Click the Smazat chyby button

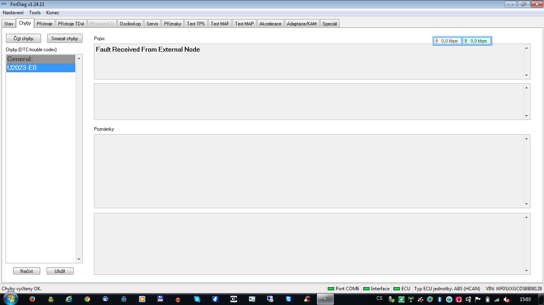point(65,39)
